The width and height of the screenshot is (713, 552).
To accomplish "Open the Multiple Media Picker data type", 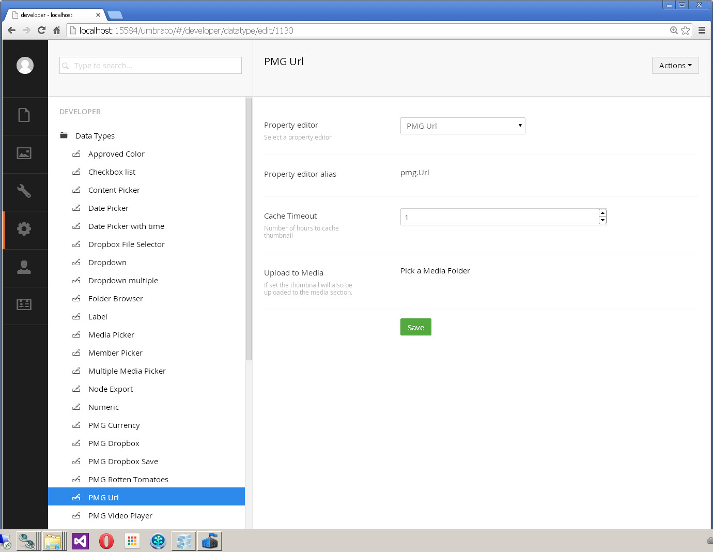I will (x=127, y=371).
